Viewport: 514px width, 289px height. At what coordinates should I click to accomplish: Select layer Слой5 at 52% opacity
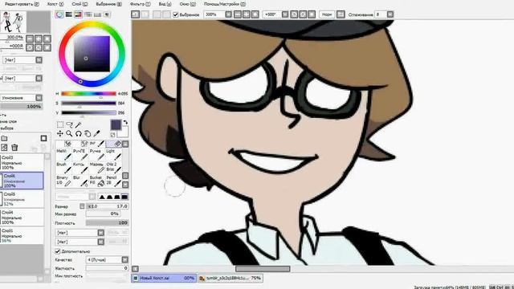[22, 199]
